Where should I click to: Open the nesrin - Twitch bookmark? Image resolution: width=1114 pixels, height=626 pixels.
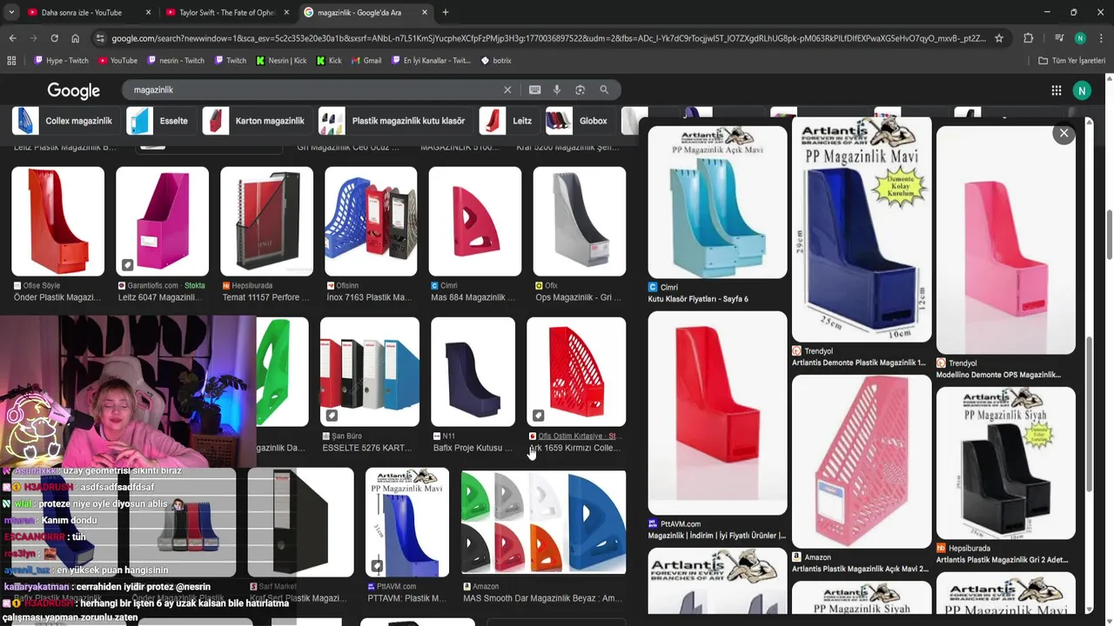click(176, 61)
